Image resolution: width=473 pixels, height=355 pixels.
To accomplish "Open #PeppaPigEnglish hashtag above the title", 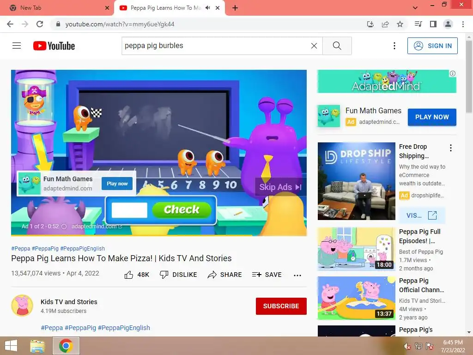I will point(83,248).
